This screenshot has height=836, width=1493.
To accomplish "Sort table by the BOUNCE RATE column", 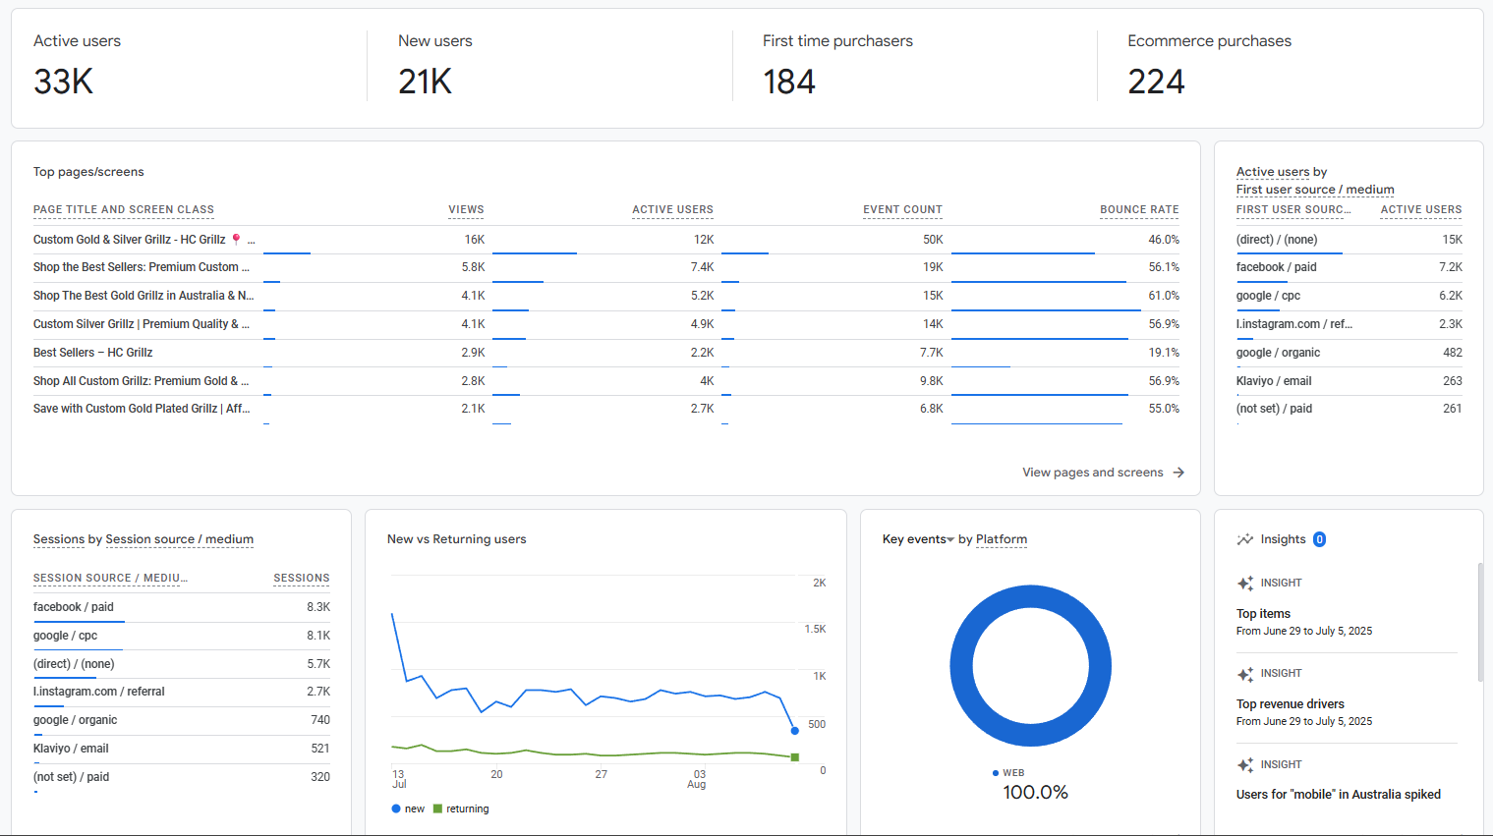I will click(1138, 209).
